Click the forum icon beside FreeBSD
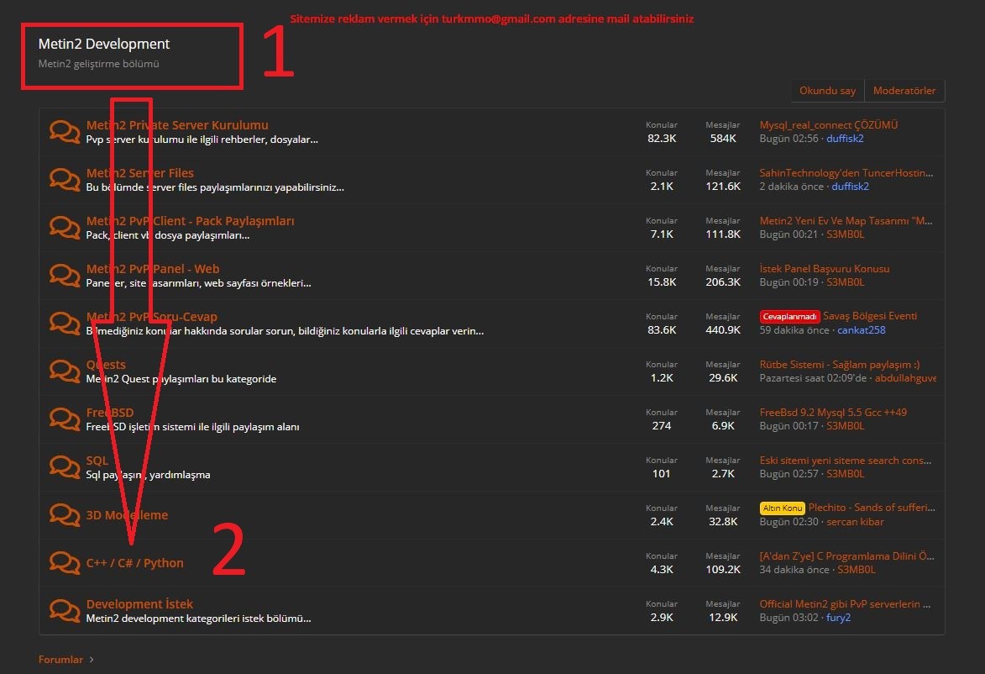This screenshot has width=985, height=674. coord(65,419)
